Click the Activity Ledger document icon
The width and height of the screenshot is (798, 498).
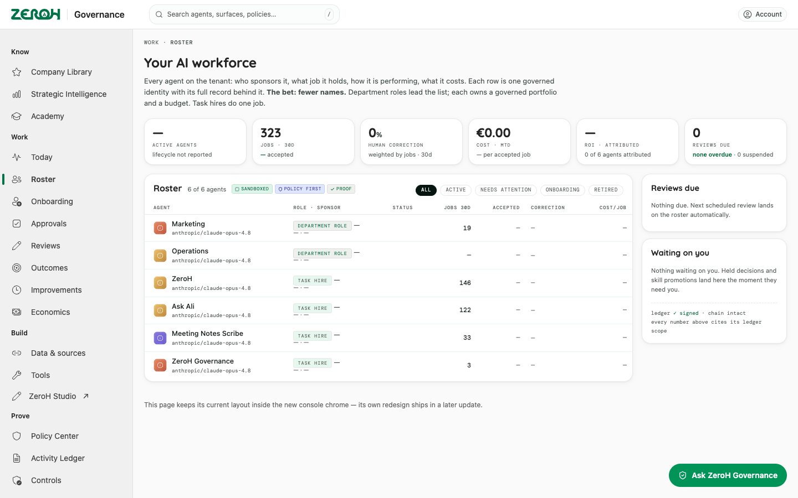click(x=17, y=458)
